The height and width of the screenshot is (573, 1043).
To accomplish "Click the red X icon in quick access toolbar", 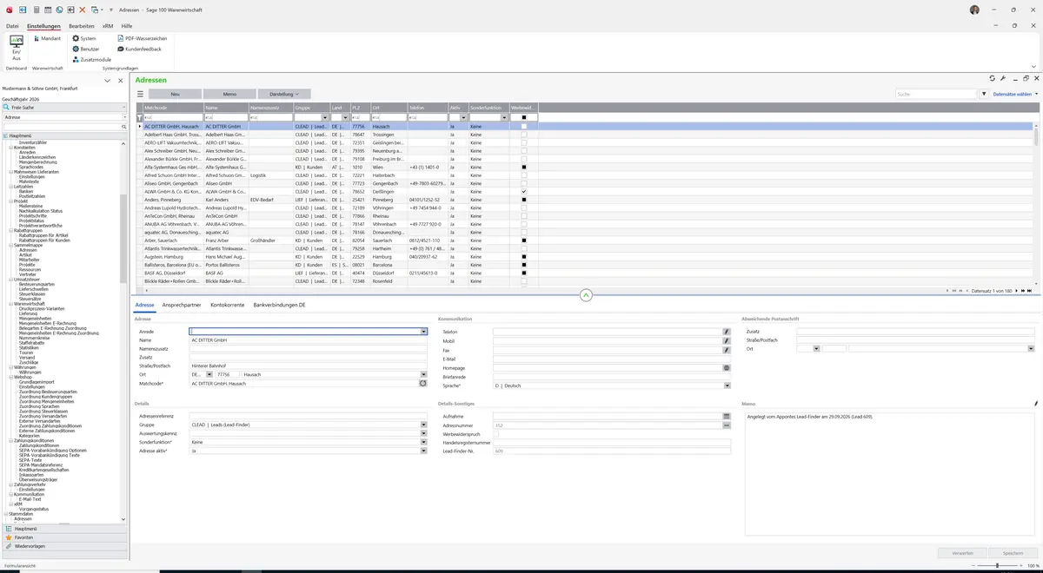I will [x=83, y=10].
